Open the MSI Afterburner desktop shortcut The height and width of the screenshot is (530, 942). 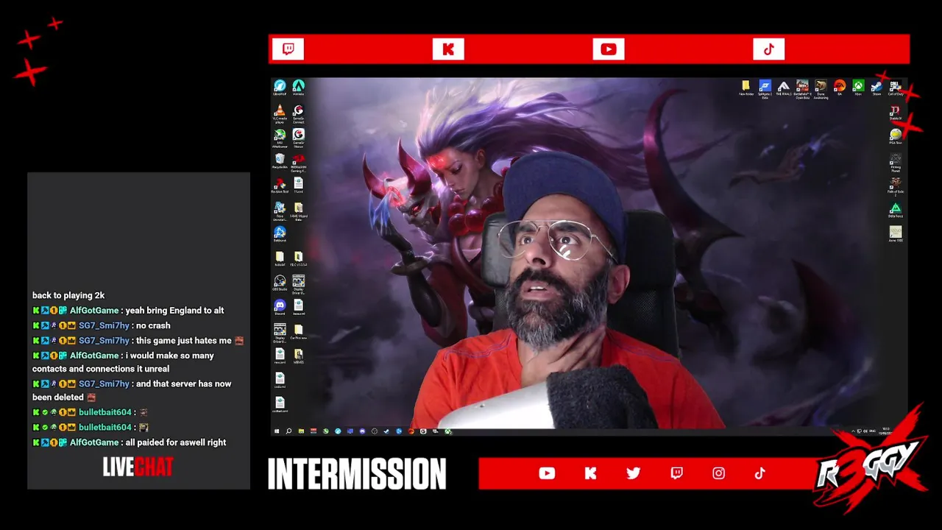(x=280, y=138)
